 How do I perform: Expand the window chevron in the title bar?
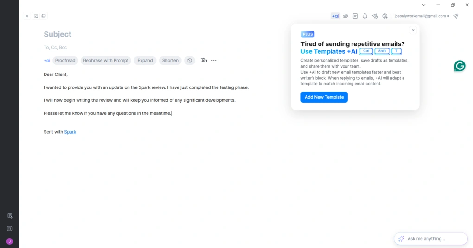click(424, 5)
